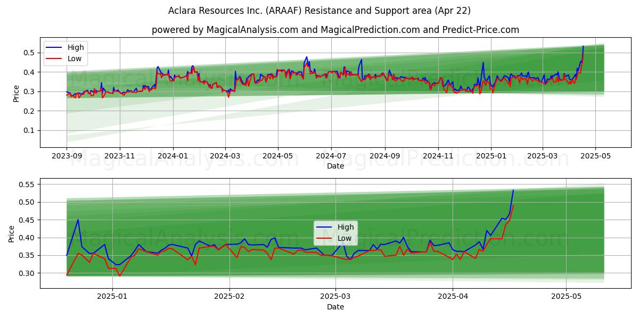639x319 pixels.
Task: Click the '2023-11' date tick label
Action: (x=119, y=156)
